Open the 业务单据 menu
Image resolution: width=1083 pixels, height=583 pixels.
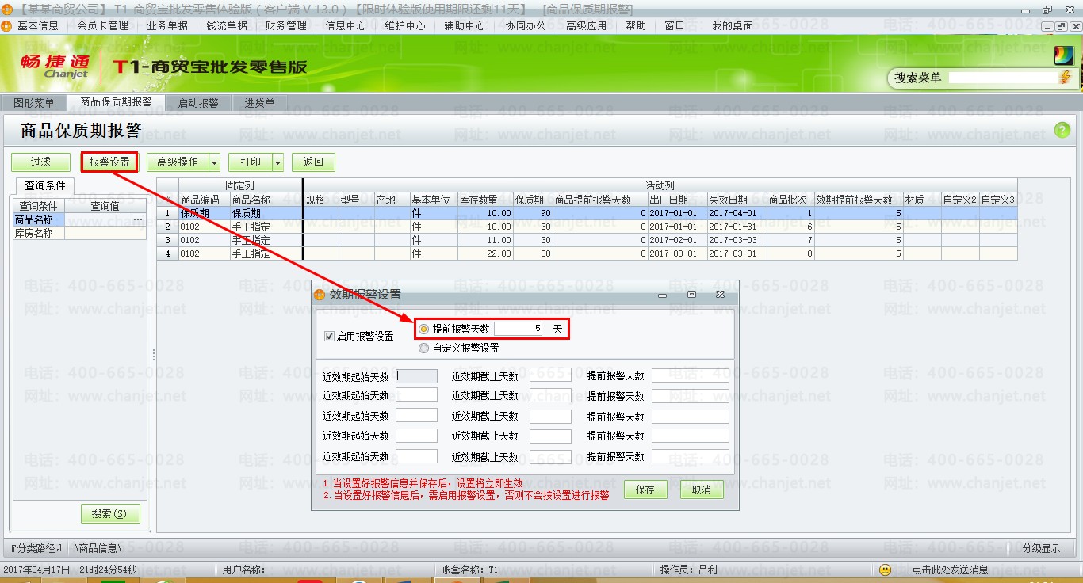click(x=167, y=25)
